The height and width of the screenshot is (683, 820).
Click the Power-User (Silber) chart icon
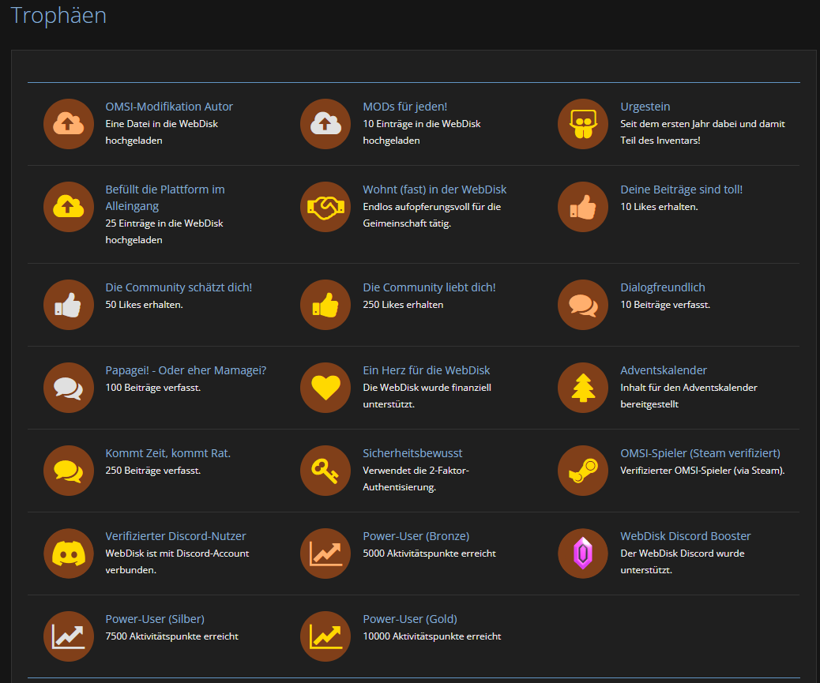68,636
